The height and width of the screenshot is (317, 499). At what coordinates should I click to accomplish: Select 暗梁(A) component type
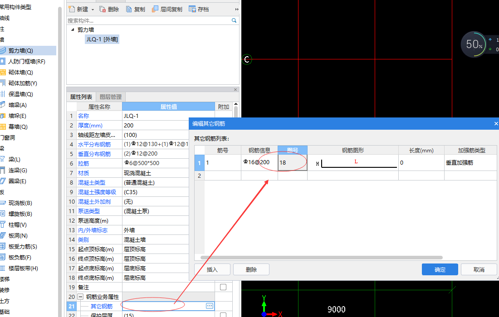tap(18, 105)
